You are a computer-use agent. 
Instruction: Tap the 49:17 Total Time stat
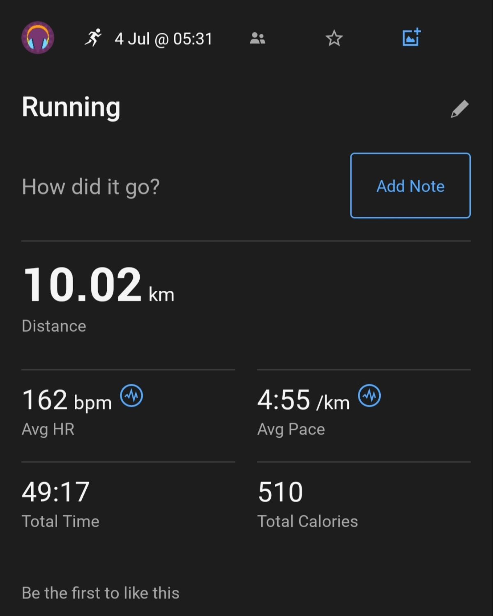[x=56, y=492]
